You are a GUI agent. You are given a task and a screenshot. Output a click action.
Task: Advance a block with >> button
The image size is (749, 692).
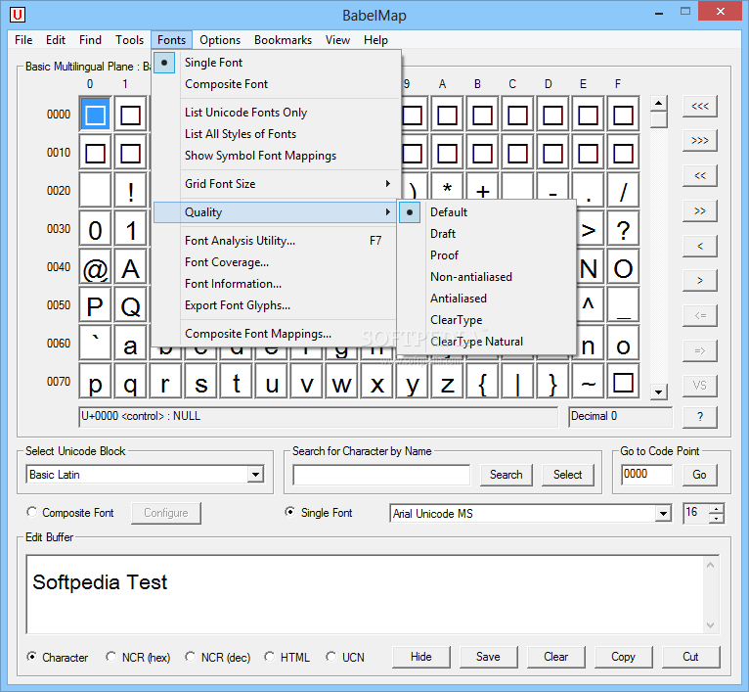pos(700,210)
